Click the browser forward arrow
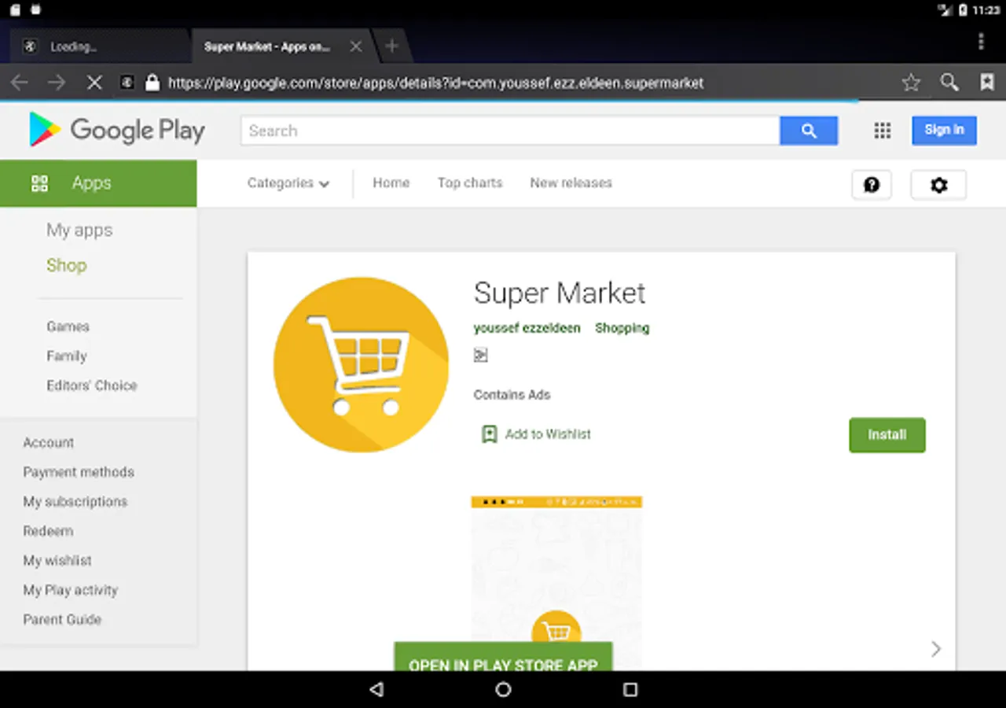Image resolution: width=1006 pixels, height=708 pixels. tap(57, 83)
